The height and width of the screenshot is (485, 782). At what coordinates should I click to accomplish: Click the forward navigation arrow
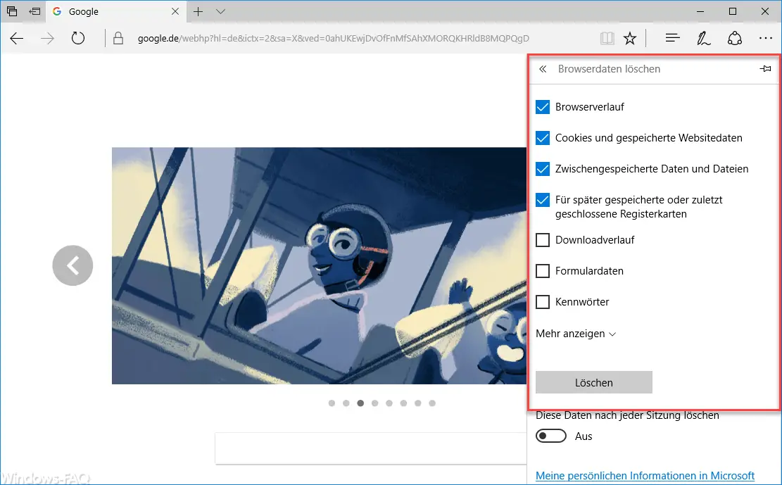pyautogui.click(x=47, y=39)
